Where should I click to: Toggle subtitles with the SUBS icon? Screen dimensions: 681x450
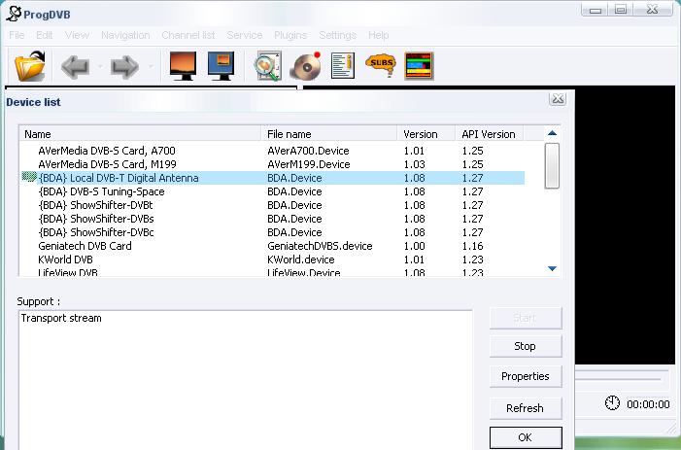[x=380, y=66]
